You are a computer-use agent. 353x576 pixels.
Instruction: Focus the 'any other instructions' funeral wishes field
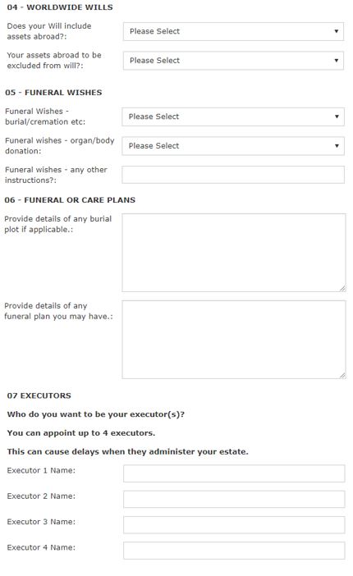[x=233, y=175]
